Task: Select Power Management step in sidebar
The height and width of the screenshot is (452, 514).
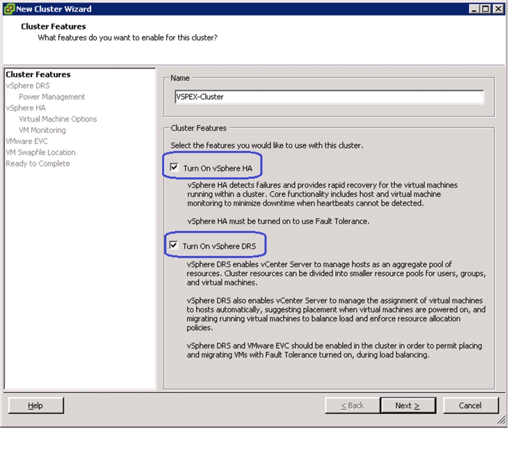Action: (x=52, y=96)
